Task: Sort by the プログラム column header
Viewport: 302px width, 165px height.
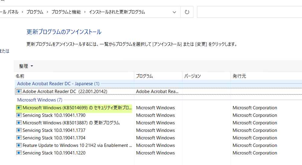Action: 158,76
